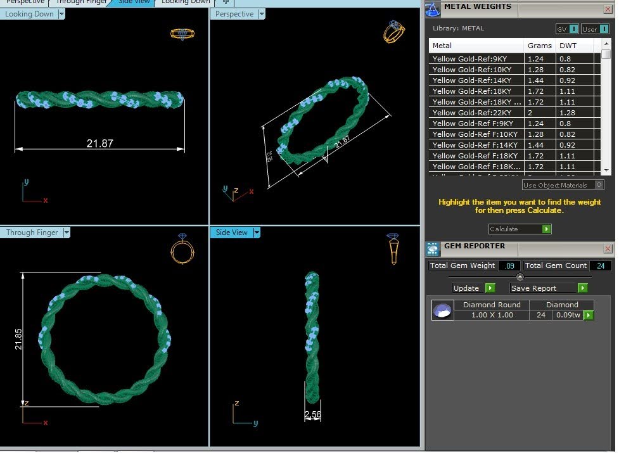619x453 pixels.
Task: Click the metal list scrollbar down arrow
Action: [606, 170]
